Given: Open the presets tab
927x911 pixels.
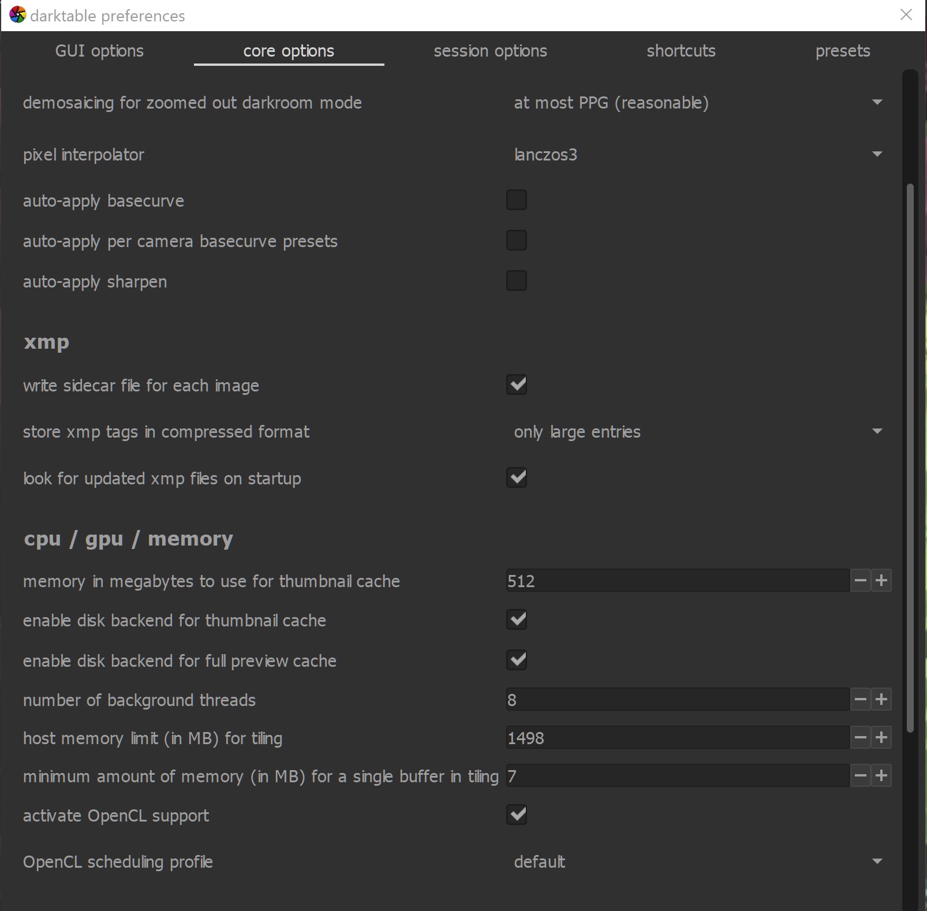Looking at the screenshot, I should pyautogui.click(x=843, y=51).
